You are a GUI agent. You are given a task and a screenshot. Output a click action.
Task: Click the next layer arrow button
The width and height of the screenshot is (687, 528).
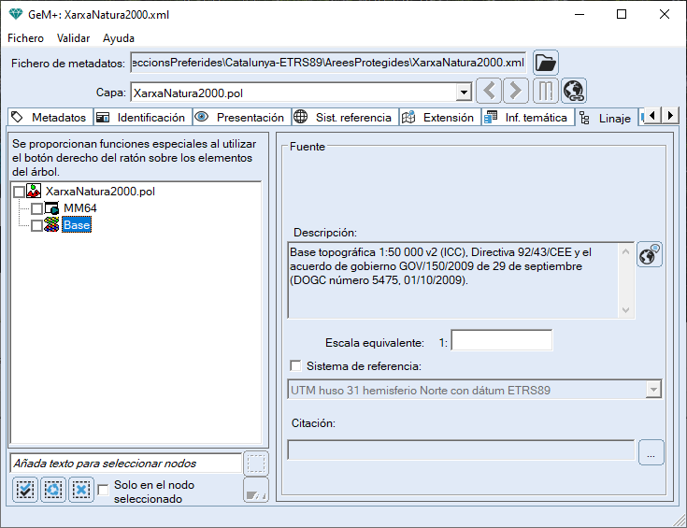[x=515, y=92]
